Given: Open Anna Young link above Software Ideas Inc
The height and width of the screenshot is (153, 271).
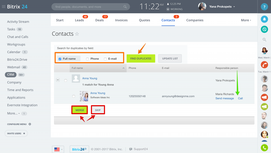Looking at the screenshot, I should tap(98, 93).
